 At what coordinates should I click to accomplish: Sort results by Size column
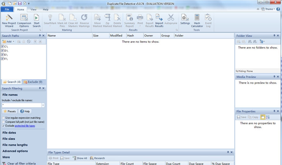click(101, 36)
